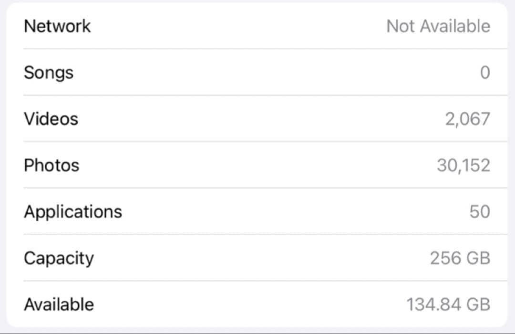The height and width of the screenshot is (334, 515).
Task: Click the divider between Network and Songs
Action: (x=265, y=49)
